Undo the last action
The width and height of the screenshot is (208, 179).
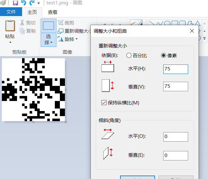[x=24, y=3]
